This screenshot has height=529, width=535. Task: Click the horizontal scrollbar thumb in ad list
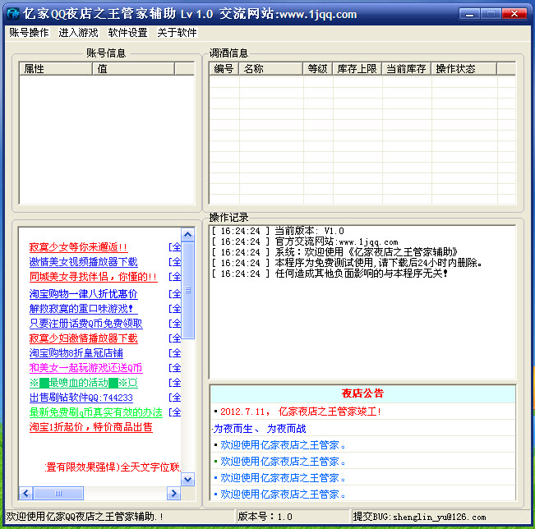(58, 493)
